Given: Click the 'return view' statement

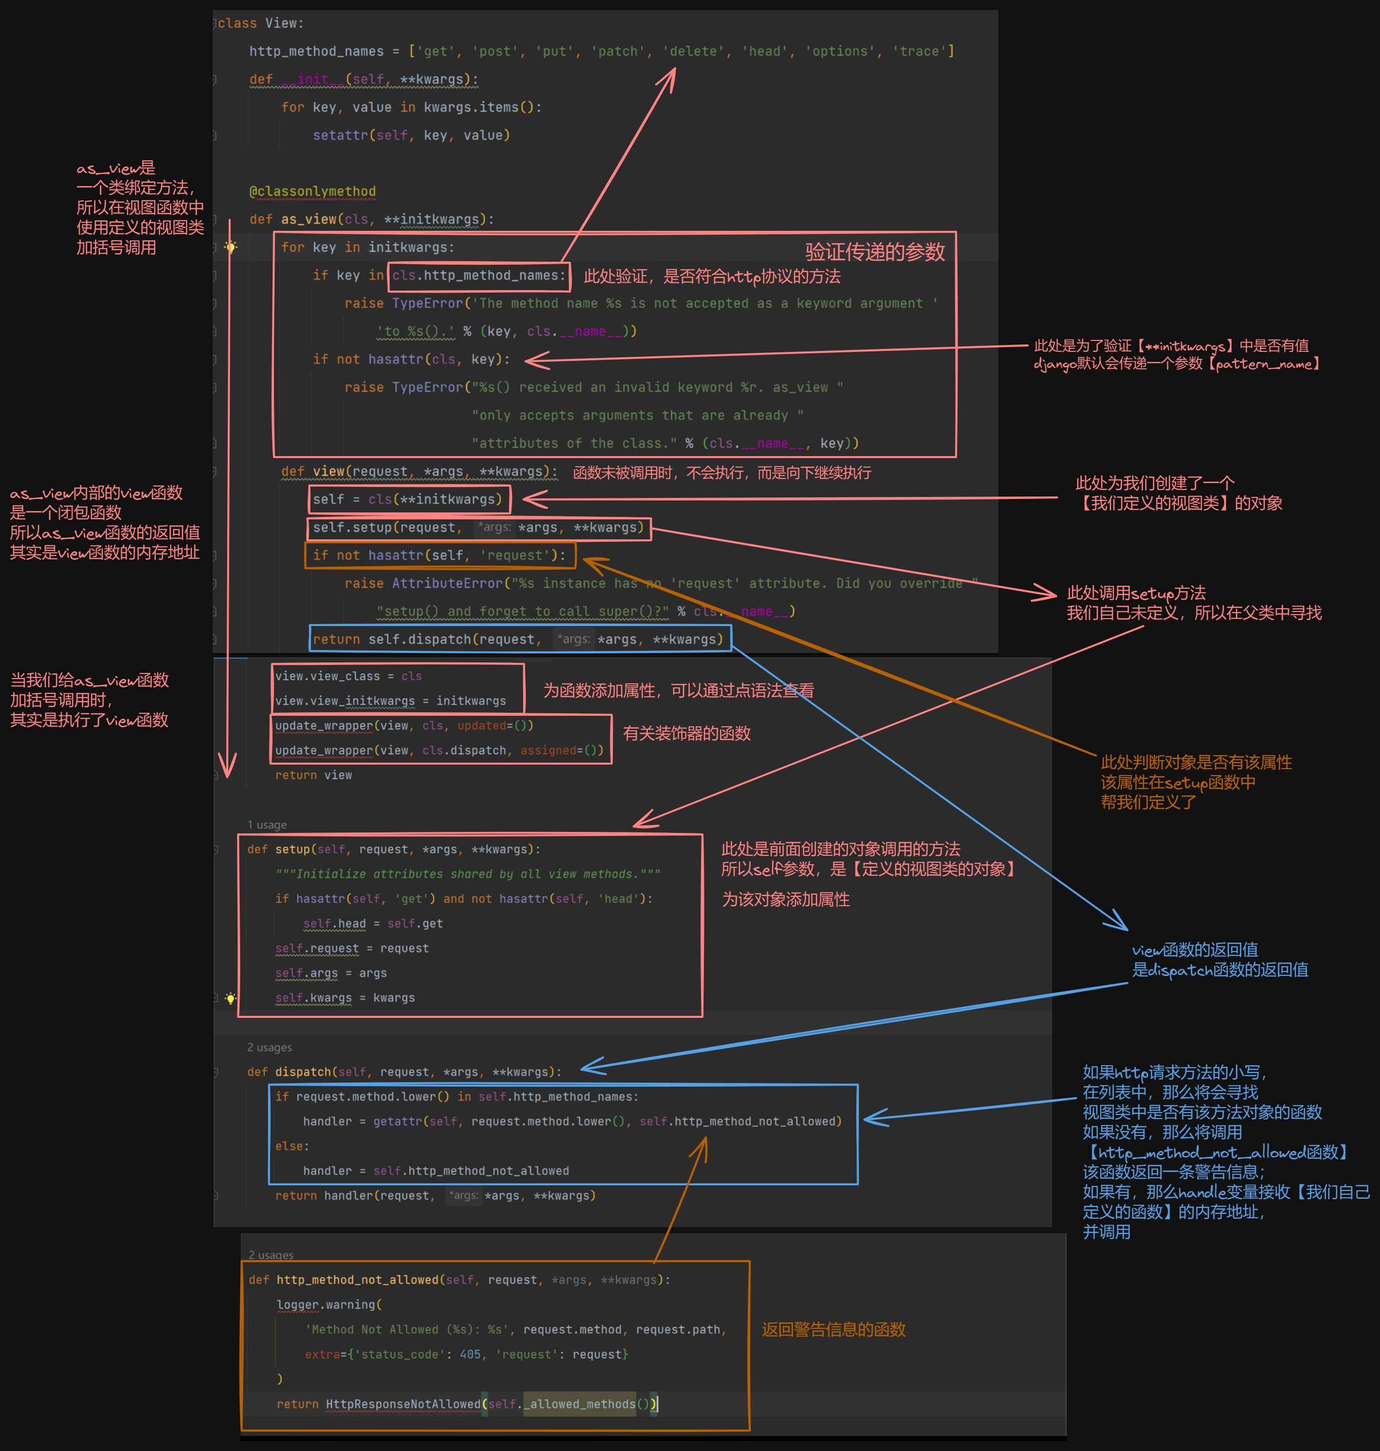Looking at the screenshot, I should (313, 776).
